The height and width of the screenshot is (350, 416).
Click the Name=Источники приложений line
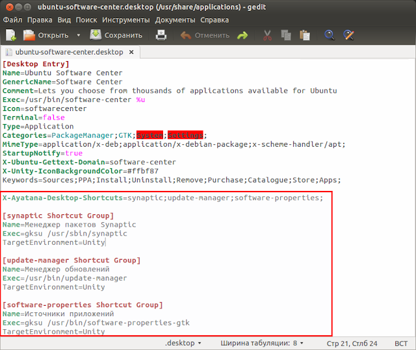58,314
